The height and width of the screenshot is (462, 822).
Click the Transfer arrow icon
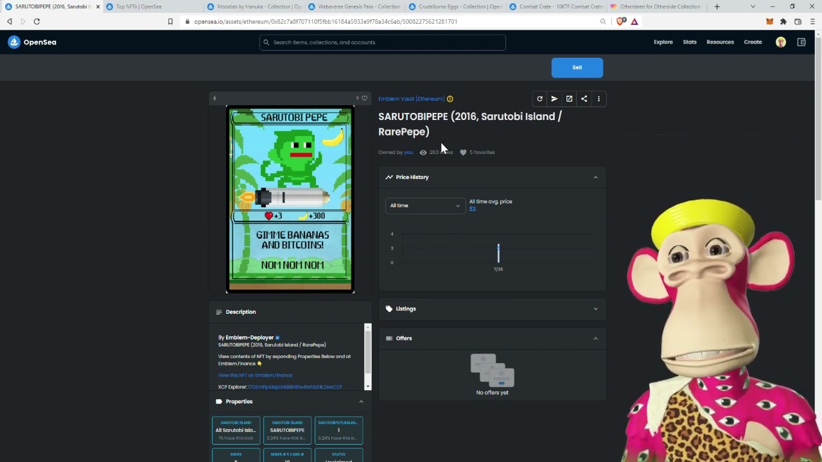(x=554, y=99)
